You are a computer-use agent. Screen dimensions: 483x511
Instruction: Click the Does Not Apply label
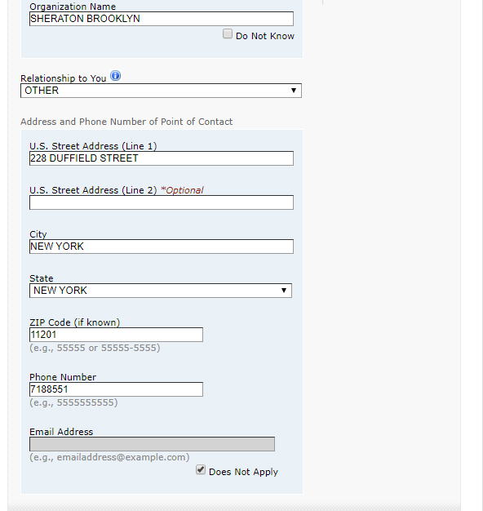(x=243, y=472)
